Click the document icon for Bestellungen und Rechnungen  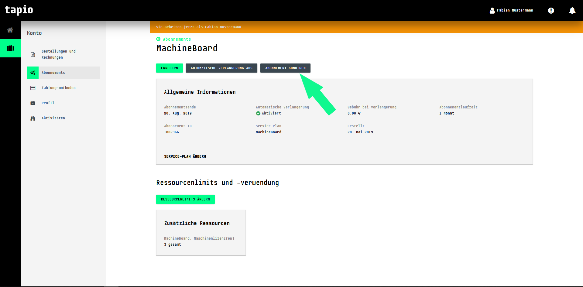[33, 55]
